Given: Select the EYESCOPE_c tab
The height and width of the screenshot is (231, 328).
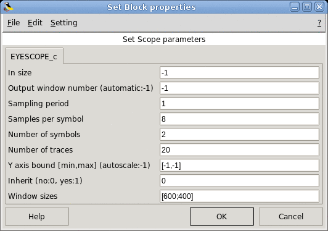Looking at the screenshot, I should click(34, 57).
